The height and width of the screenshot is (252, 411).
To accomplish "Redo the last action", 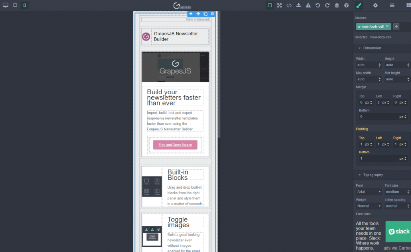I will (328, 5).
